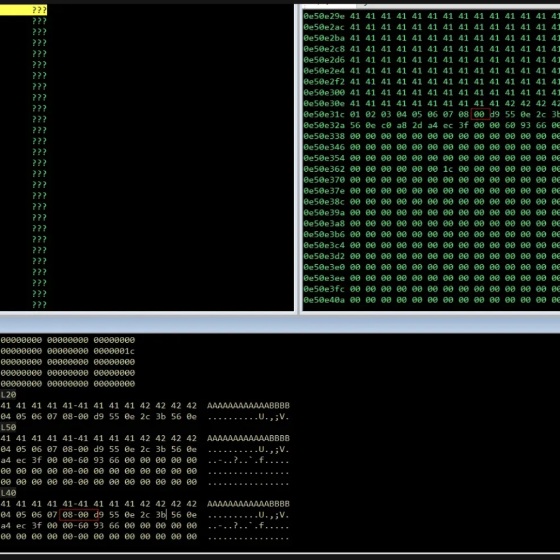Image resolution: width=560 pixels, height=560 pixels.
Task: Click the 0000001c value in command output
Action: coord(114,351)
